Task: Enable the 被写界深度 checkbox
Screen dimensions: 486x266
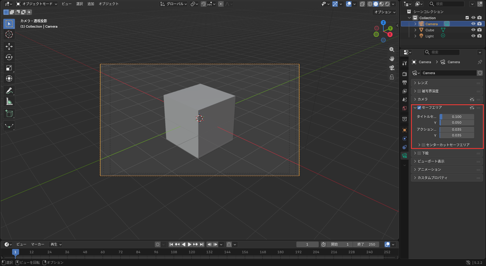Action: [x=419, y=91]
